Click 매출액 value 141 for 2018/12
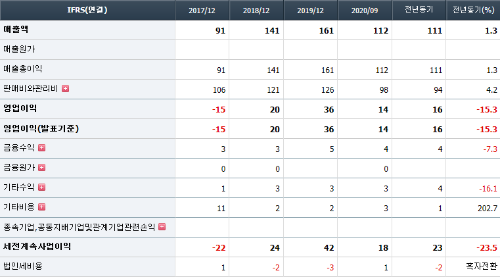500x277 pixels. tap(272, 31)
